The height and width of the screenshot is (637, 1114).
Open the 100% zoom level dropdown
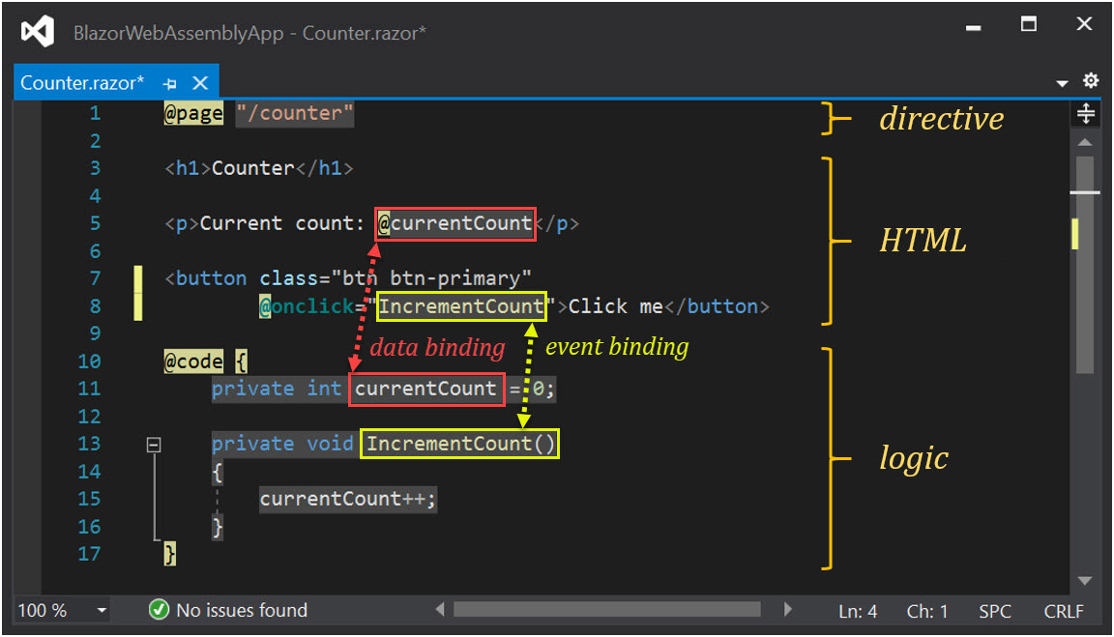101,610
